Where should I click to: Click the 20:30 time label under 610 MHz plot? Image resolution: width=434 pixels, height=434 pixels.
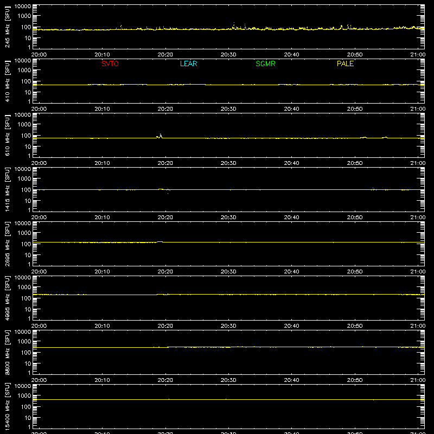(x=228, y=163)
